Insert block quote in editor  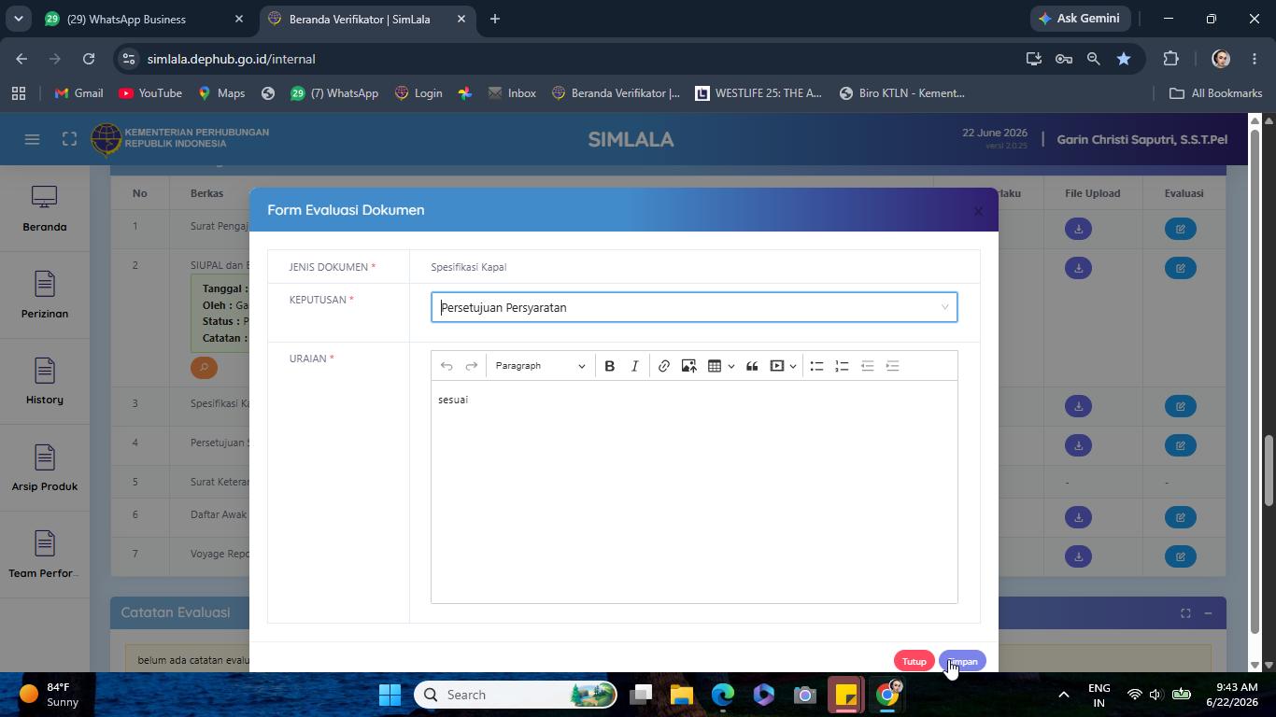[752, 366]
